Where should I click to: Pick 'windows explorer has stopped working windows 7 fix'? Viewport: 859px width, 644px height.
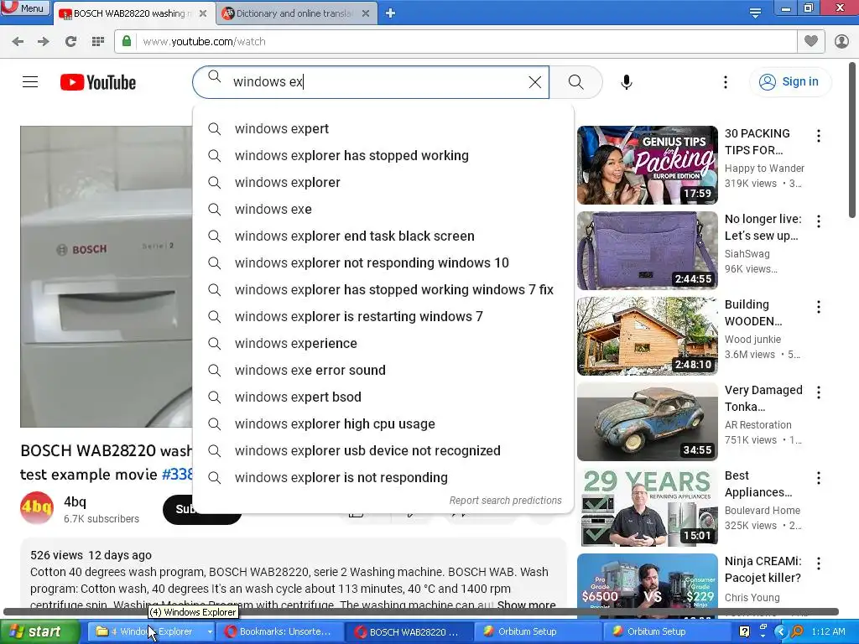383,289
